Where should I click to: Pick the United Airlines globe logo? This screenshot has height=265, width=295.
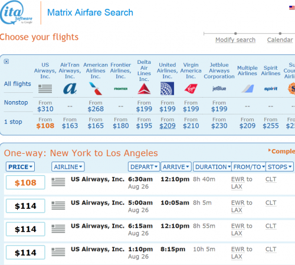click(167, 89)
